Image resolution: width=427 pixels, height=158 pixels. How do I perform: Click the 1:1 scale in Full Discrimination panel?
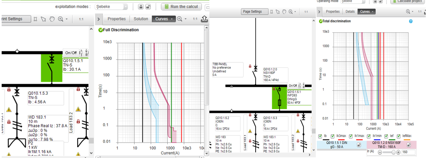[x=195, y=19]
